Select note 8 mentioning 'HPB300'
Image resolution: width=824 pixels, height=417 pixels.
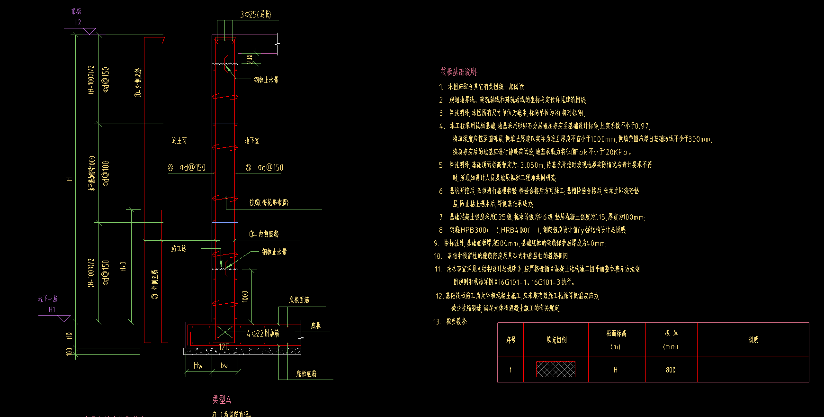click(538, 230)
